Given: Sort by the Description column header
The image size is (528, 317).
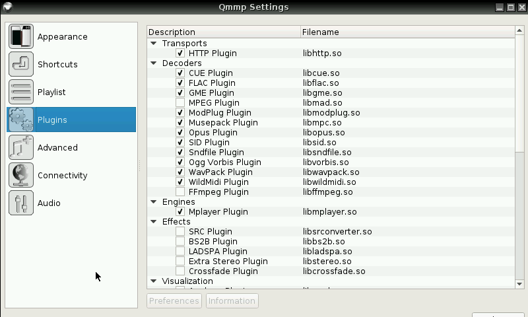Looking at the screenshot, I should click(x=224, y=32).
